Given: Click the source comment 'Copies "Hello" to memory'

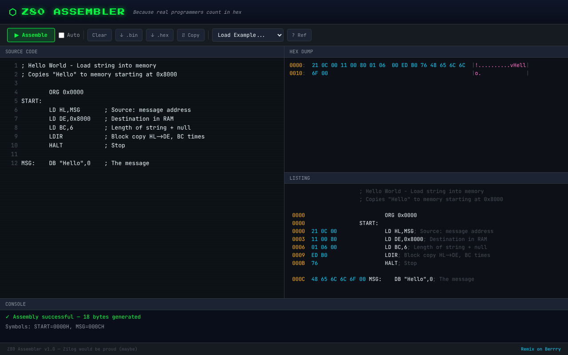Looking at the screenshot, I should 99,75.
